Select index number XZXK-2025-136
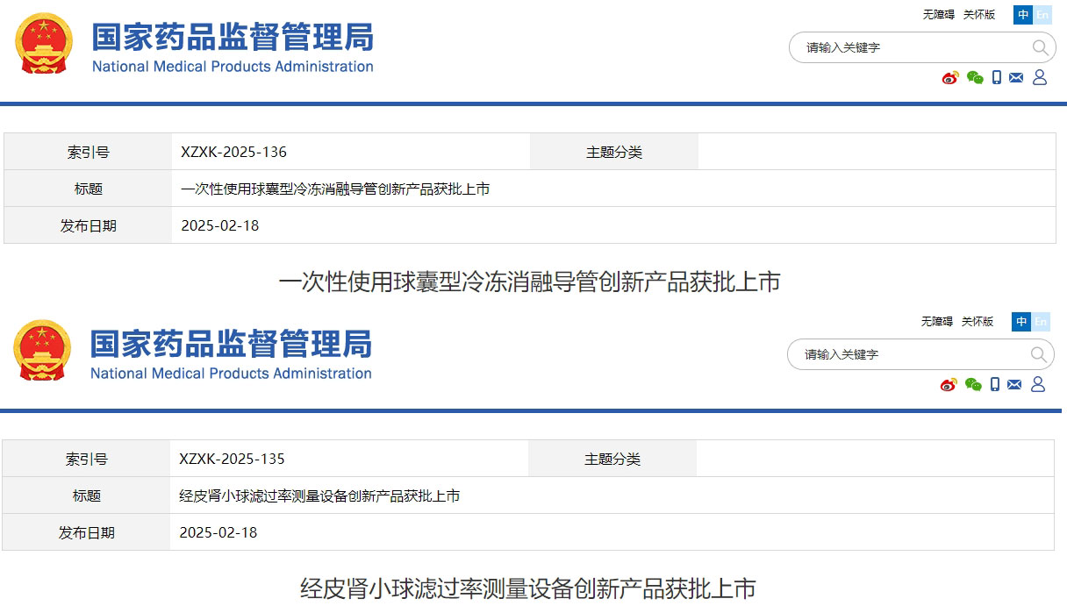Image resolution: width=1067 pixels, height=613 pixels. (x=233, y=152)
